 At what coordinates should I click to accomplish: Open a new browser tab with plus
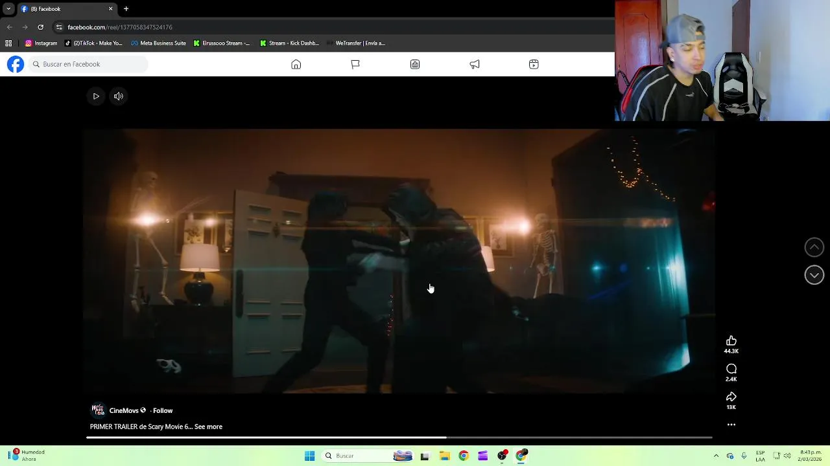pyautogui.click(x=126, y=9)
